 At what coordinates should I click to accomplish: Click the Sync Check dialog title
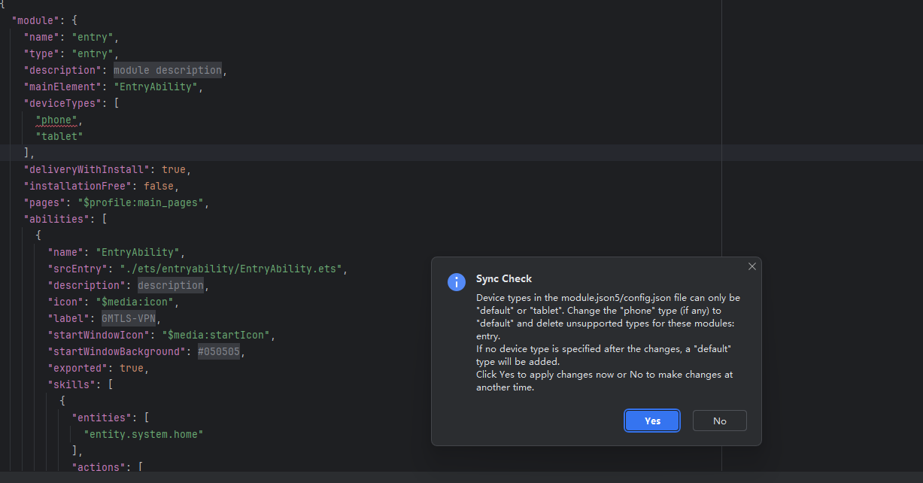tap(503, 278)
